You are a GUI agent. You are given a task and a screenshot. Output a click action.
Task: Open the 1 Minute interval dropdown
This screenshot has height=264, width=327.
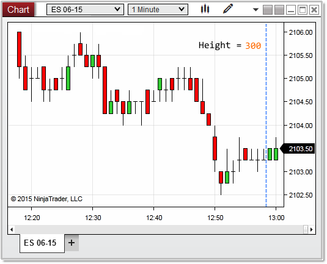click(x=158, y=10)
